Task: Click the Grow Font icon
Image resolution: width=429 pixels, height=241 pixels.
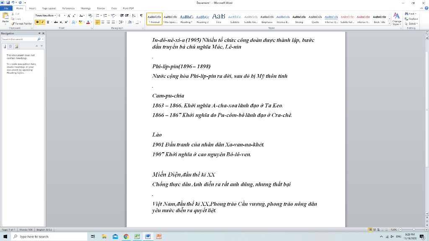Action: click(69, 16)
